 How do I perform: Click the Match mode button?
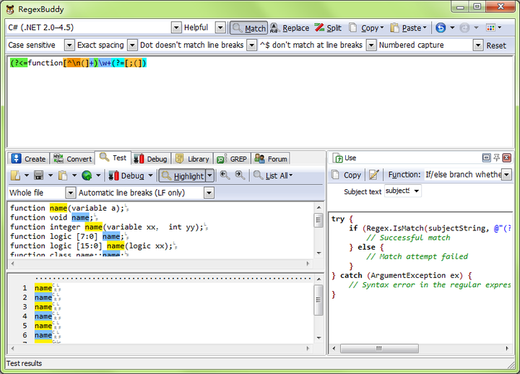coord(248,28)
